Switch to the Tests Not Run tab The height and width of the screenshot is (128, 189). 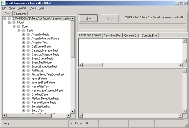[113, 35]
